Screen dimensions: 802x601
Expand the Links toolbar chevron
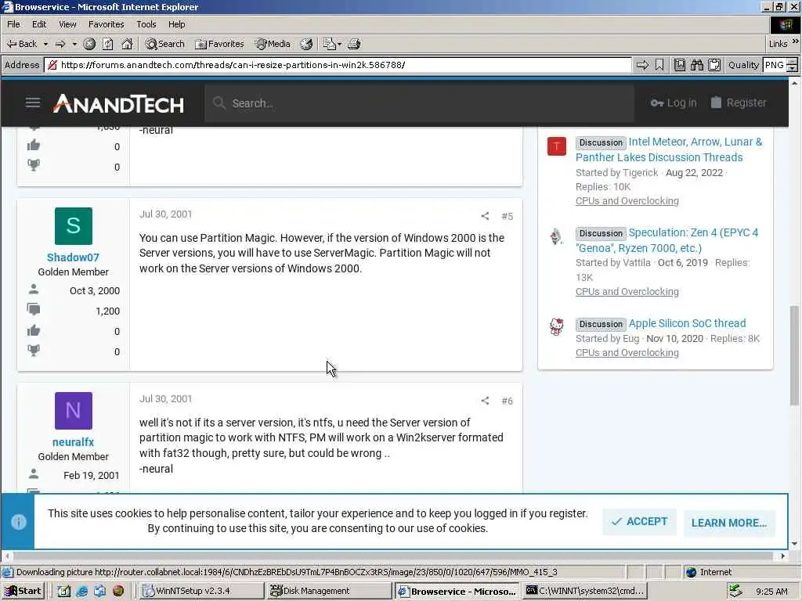click(x=796, y=41)
